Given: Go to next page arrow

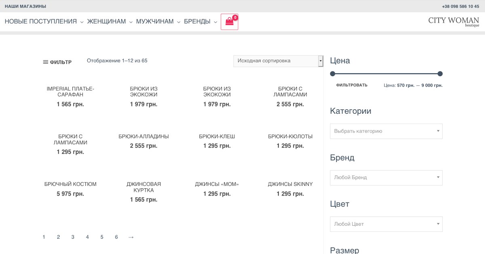Looking at the screenshot, I should pos(131,237).
